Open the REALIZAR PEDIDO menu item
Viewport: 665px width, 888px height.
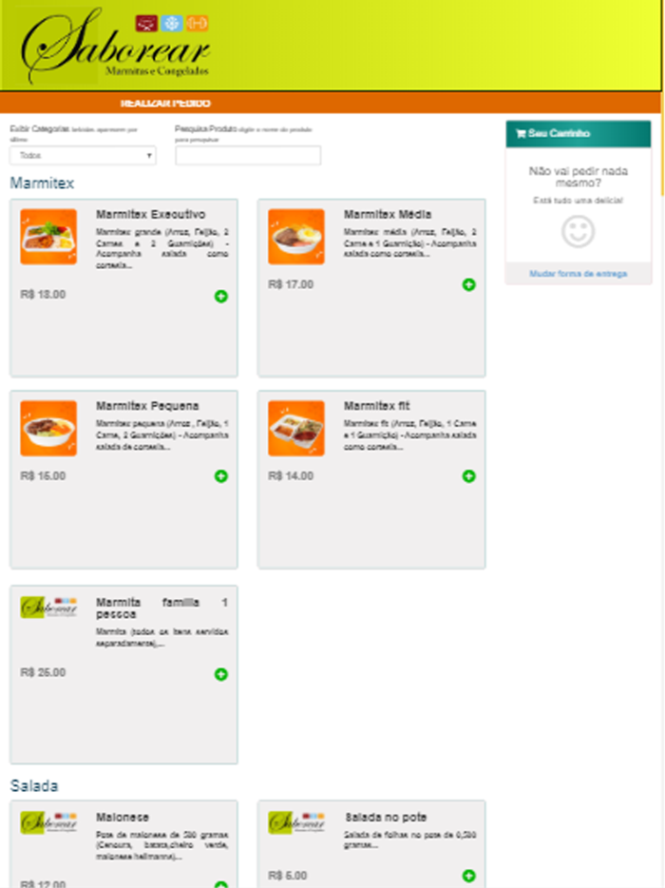click(x=165, y=103)
